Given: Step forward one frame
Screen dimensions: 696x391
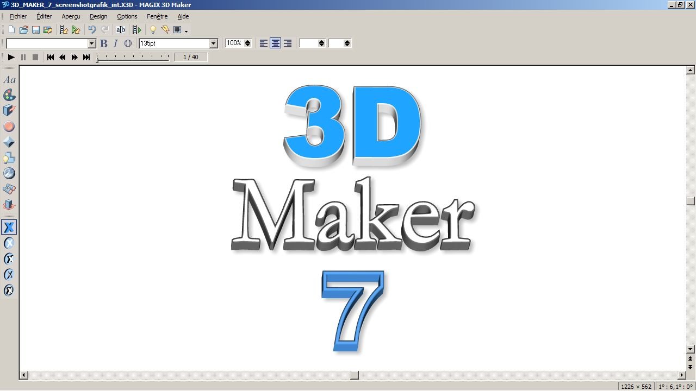Looking at the screenshot, I should (x=74, y=57).
